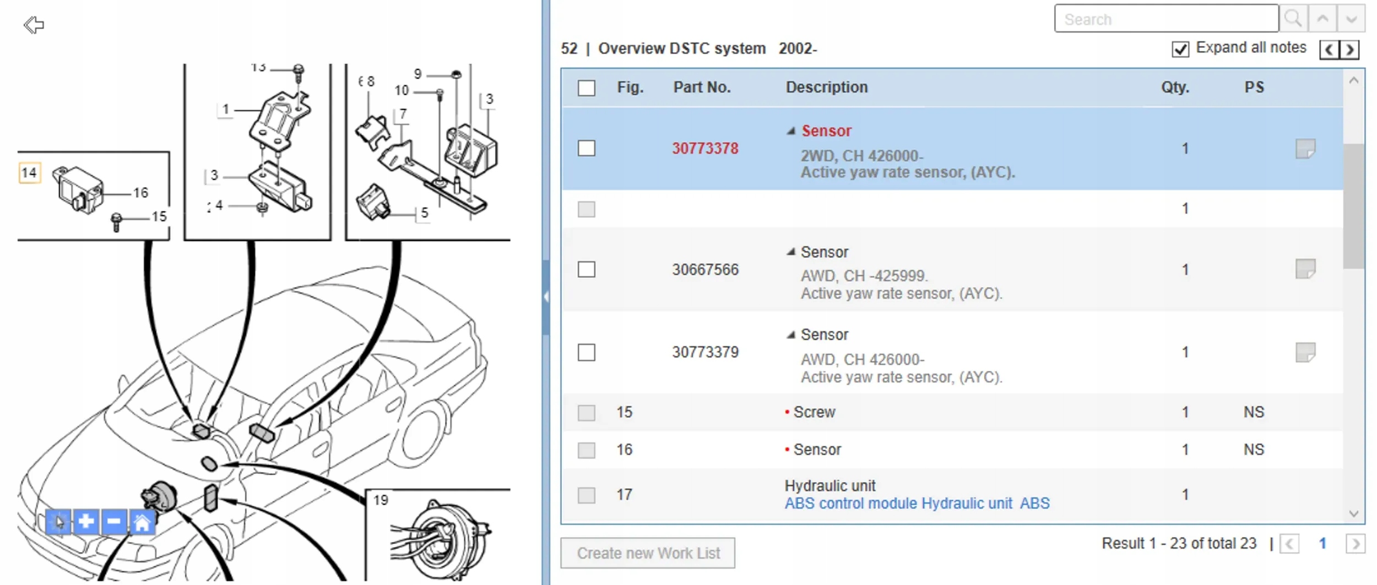1377x585 pixels.
Task: Collapse notes for Sensor 30667566
Action: 791,252
